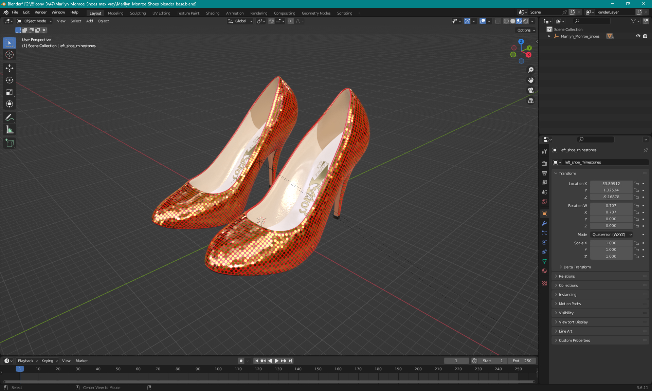Switch to wireframe viewport shading
The height and width of the screenshot is (391, 652).
tap(506, 21)
